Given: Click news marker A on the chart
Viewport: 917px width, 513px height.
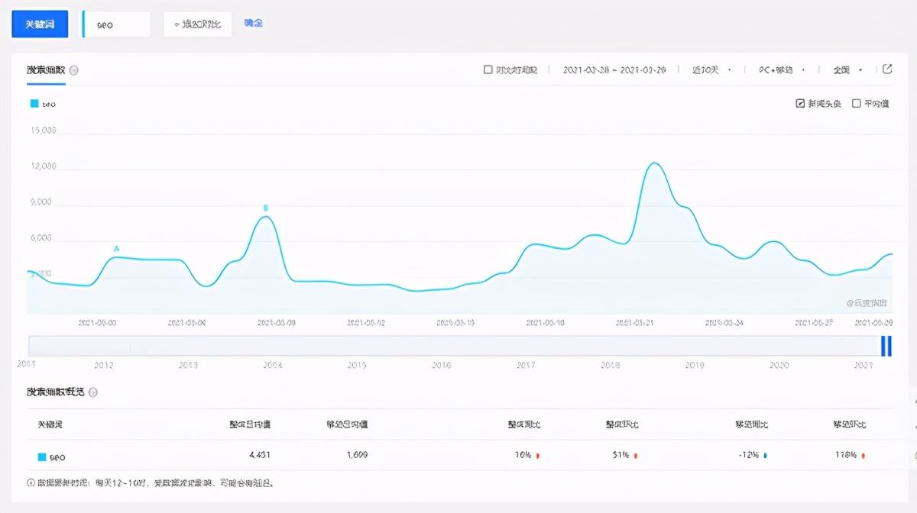Looking at the screenshot, I should pyautogui.click(x=116, y=249).
